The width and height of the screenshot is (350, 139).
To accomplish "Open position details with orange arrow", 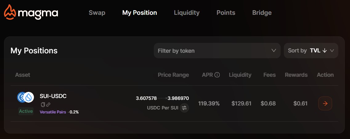I will [x=325, y=103].
